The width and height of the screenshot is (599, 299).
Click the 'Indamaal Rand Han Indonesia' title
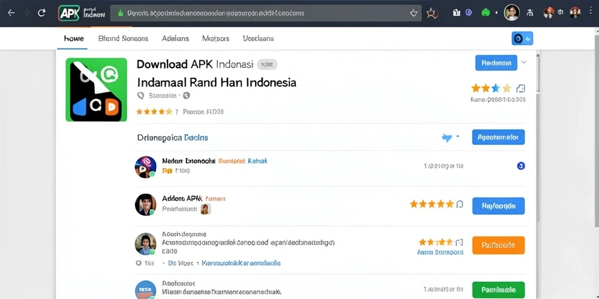(216, 82)
